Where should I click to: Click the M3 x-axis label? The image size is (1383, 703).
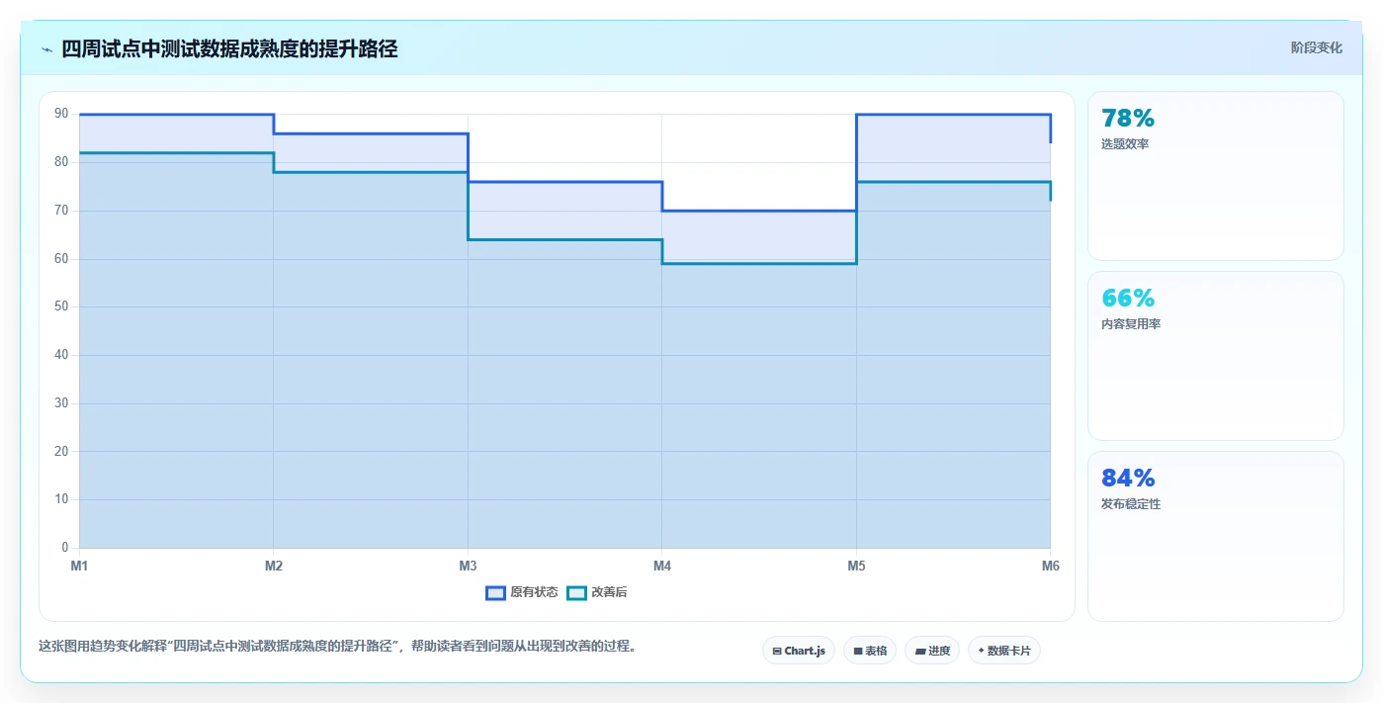tap(468, 567)
